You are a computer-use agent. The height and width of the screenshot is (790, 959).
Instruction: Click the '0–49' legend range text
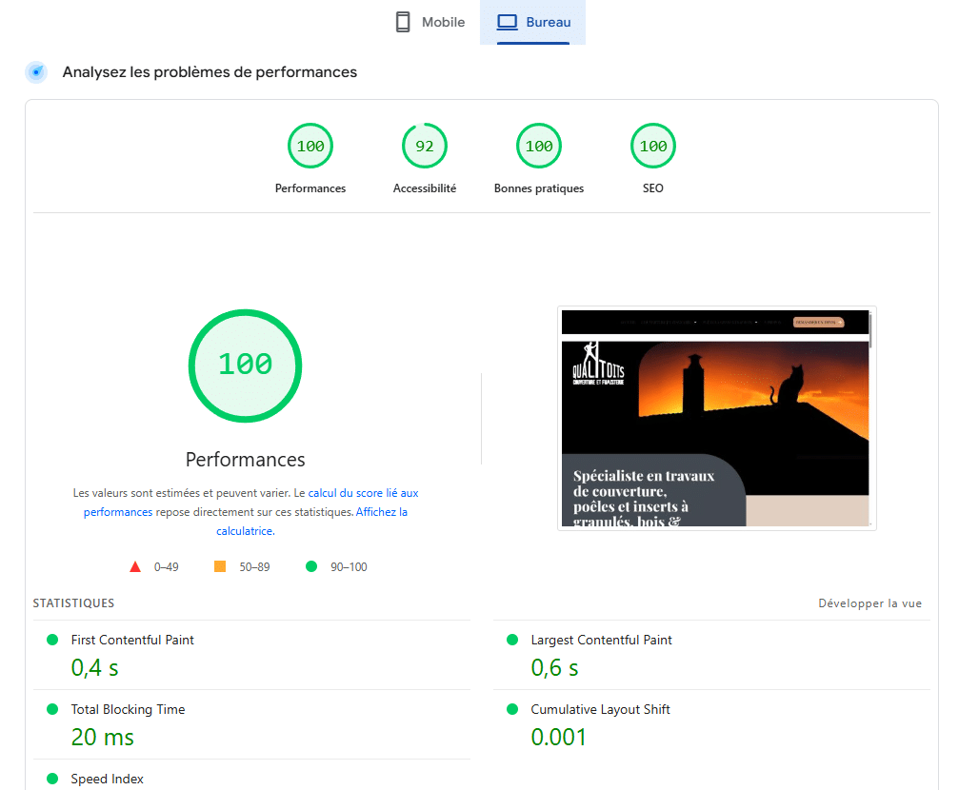167,567
